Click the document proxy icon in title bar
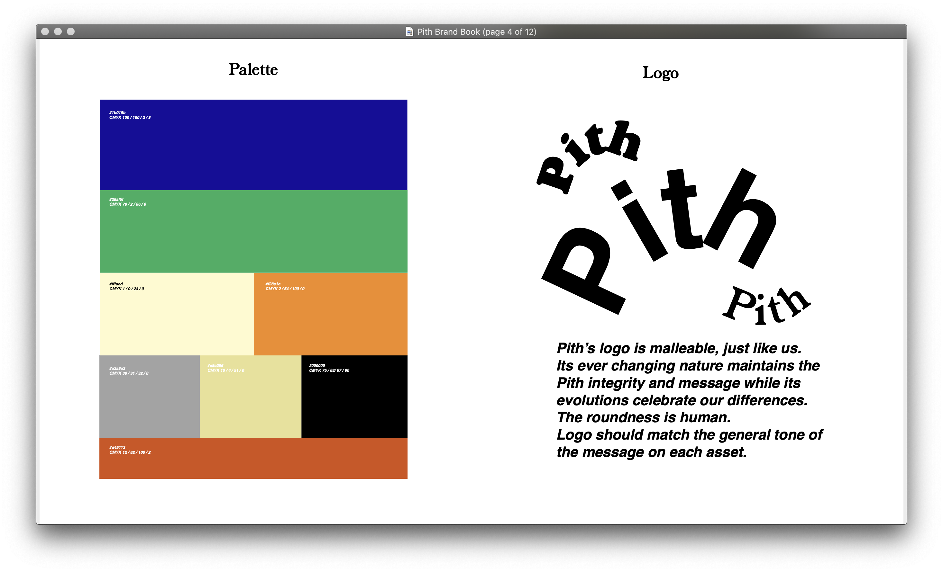This screenshot has width=943, height=572. click(x=409, y=32)
